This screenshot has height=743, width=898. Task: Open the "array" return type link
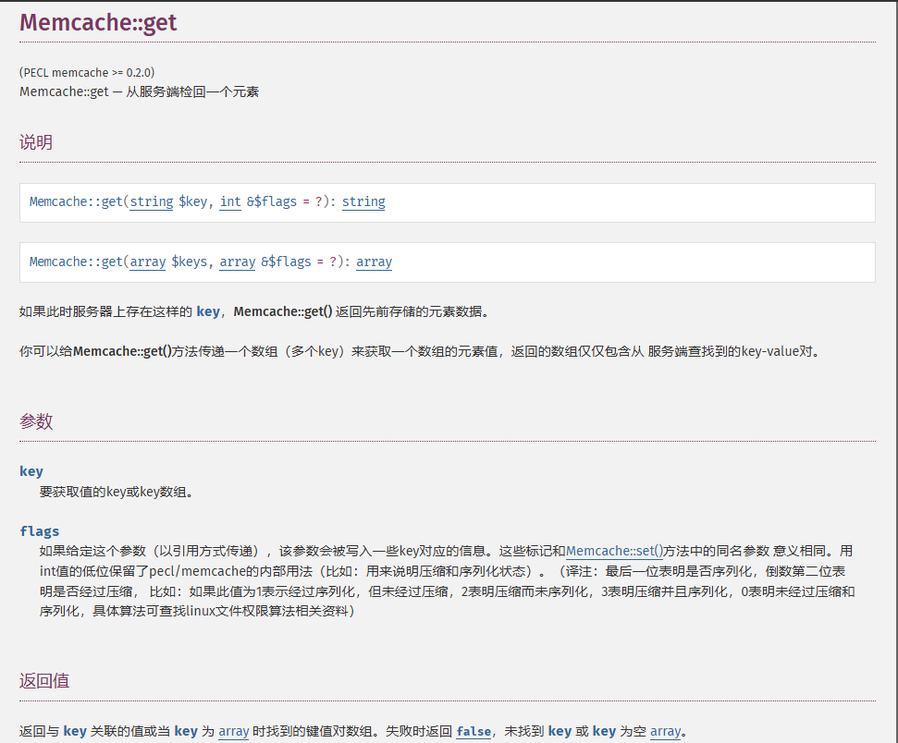[x=374, y=262]
